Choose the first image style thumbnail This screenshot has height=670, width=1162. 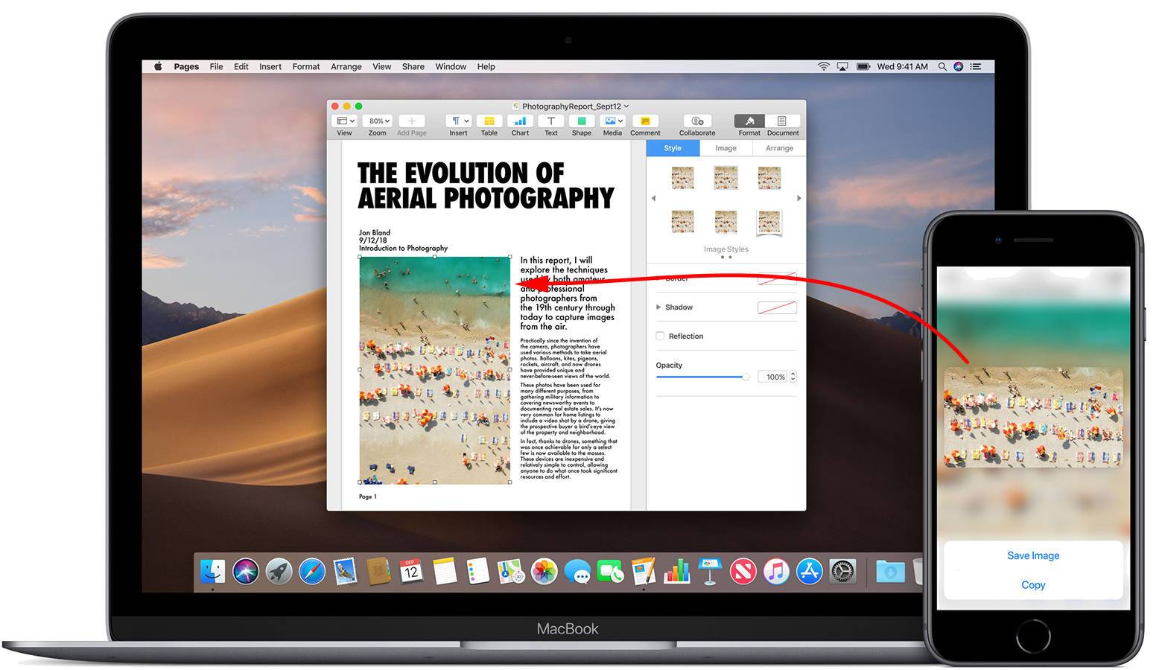(682, 178)
